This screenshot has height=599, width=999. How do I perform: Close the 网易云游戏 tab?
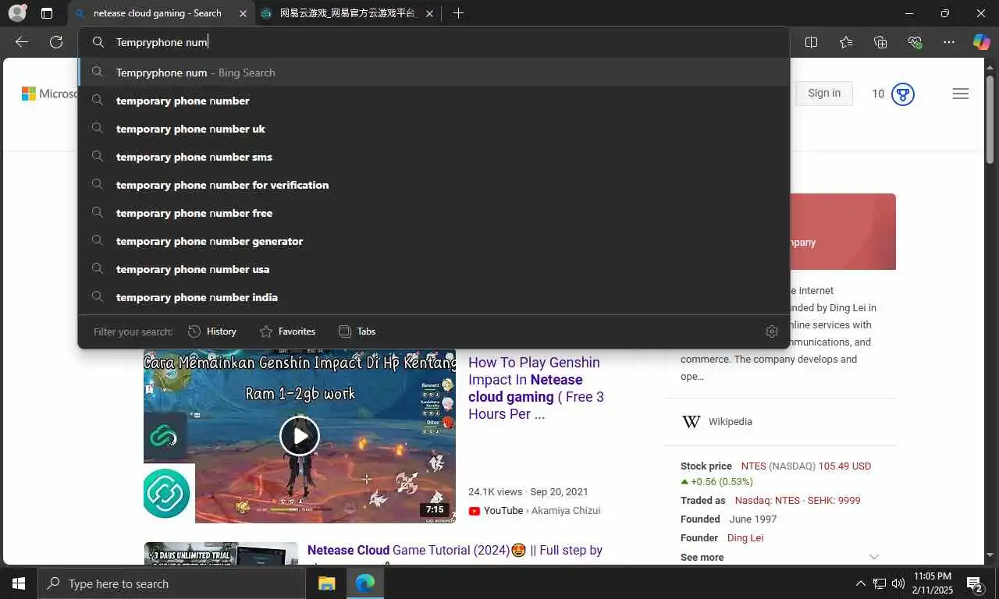[x=430, y=13]
